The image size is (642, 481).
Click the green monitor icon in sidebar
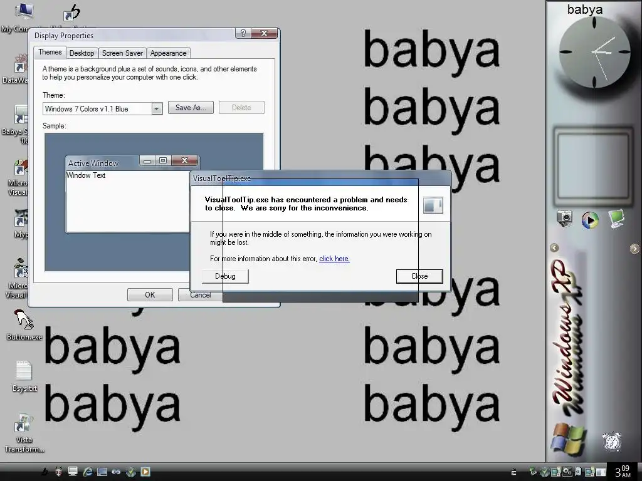point(616,218)
